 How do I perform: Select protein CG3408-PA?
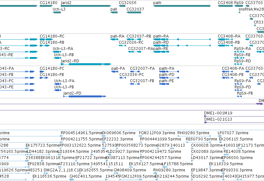233,68
